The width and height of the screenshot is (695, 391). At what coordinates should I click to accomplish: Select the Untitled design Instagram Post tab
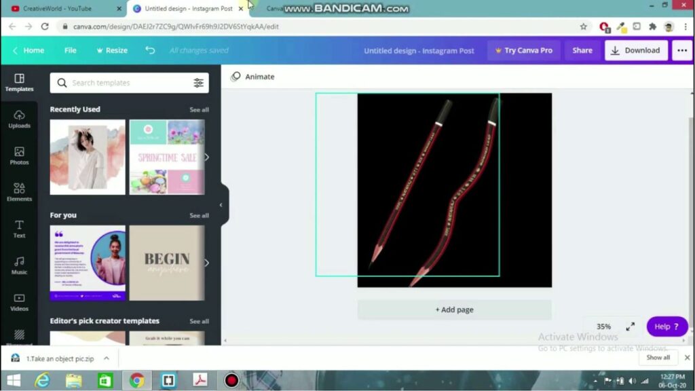[188, 8]
